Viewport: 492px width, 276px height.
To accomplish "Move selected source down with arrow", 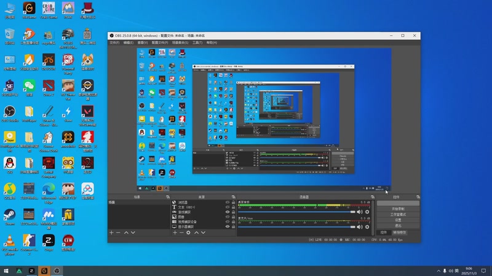I will coord(204,233).
